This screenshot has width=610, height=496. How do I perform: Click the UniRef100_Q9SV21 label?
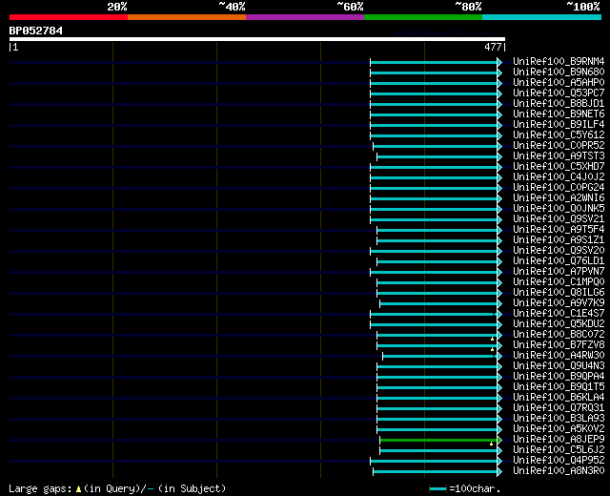click(559, 219)
